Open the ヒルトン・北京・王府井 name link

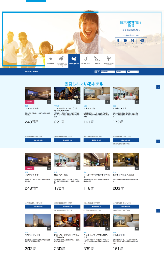[x=124, y=175]
